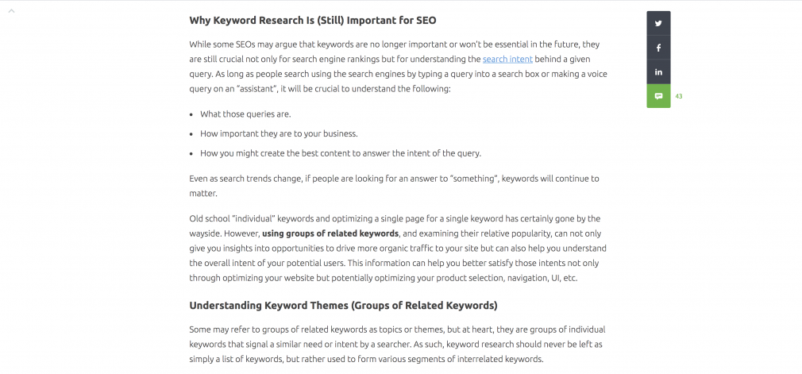Click paragraph beginning "Even as search trends change"

[x=395, y=186]
